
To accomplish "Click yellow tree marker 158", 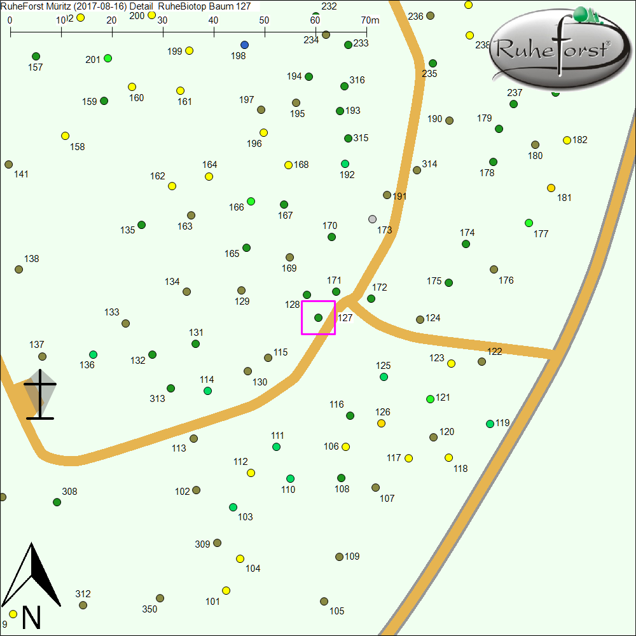I will pos(65,136).
